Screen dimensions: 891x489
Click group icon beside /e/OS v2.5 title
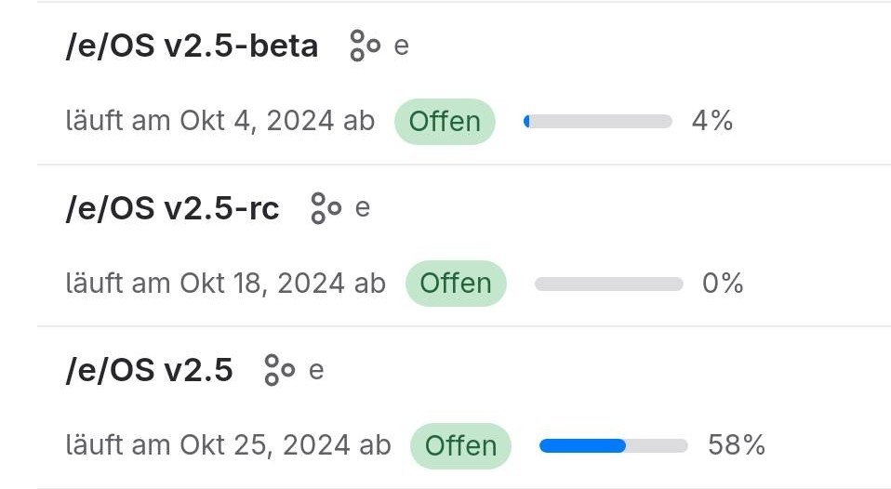pos(279,370)
